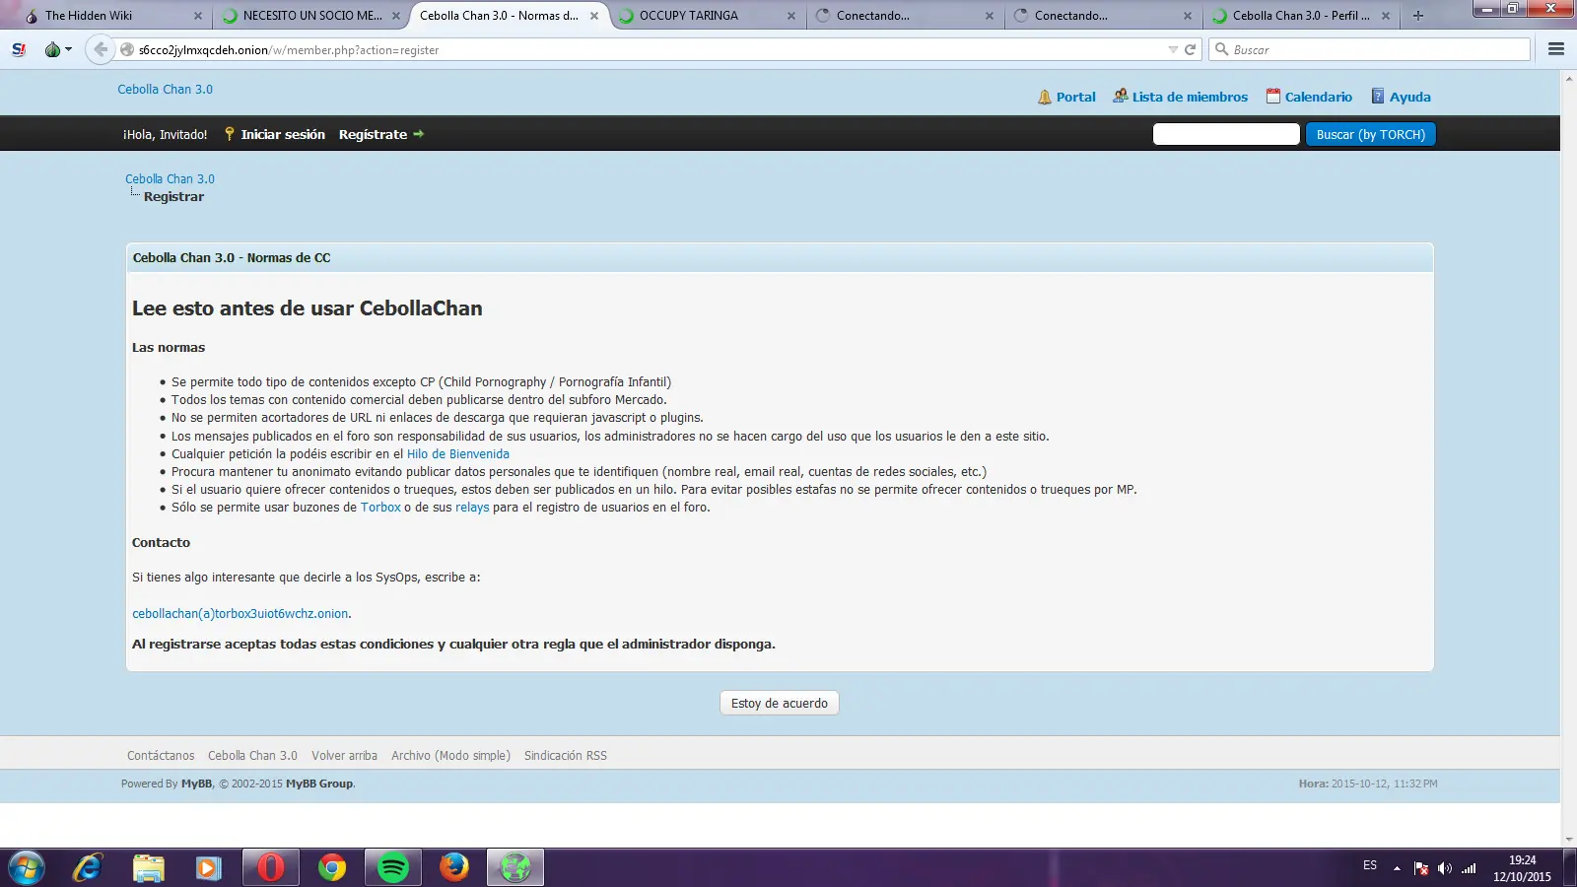
Task: Switch to NECESITO UN SOCIO tab
Action: 312,16
